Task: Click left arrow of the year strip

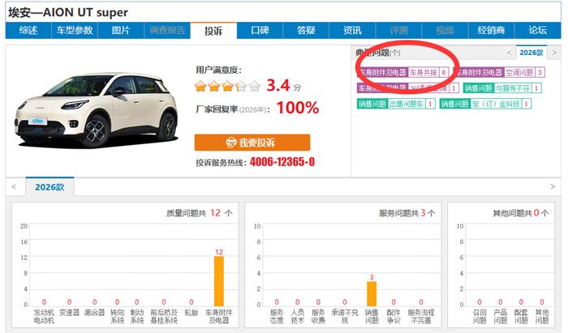Action: [14, 187]
